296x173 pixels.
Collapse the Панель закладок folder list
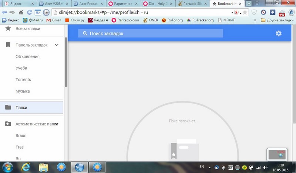pos(57,45)
